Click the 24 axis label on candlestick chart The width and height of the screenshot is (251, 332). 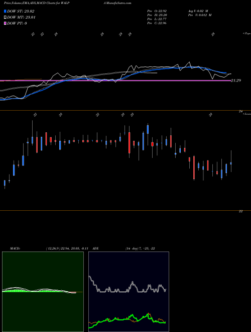point(240,111)
